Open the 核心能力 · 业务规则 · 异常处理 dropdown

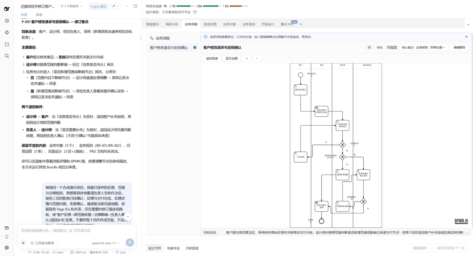point(423,48)
